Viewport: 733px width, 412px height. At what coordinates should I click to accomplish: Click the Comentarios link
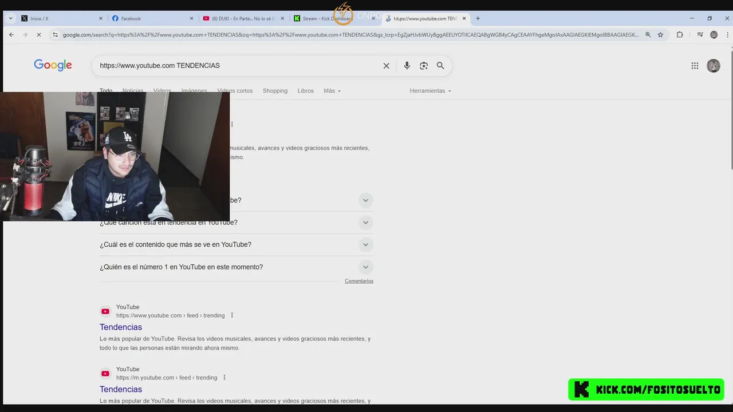(x=359, y=281)
